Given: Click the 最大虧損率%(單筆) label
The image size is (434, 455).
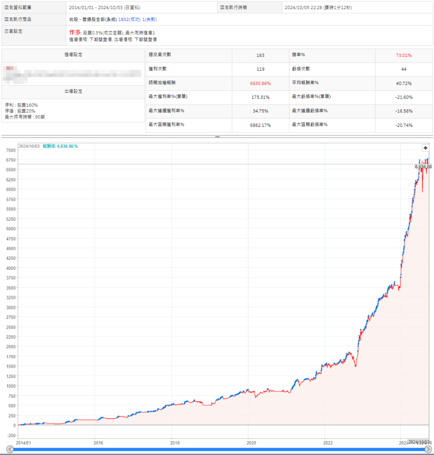Looking at the screenshot, I should click(311, 96).
